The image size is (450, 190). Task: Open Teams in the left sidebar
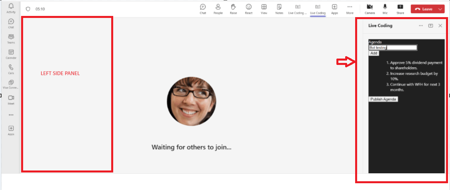[x=11, y=39]
